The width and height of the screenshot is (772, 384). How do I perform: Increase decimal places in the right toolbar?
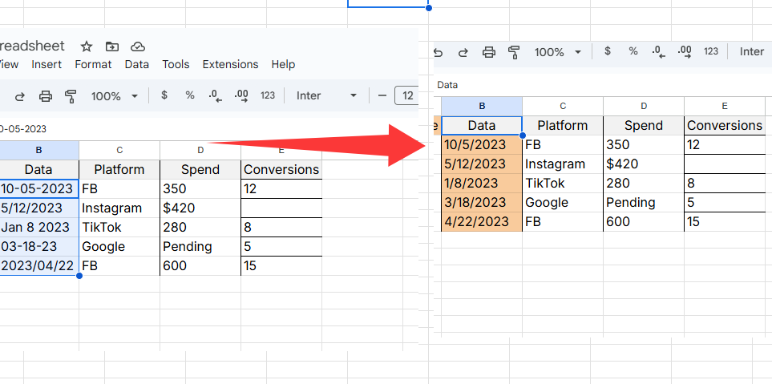(684, 51)
